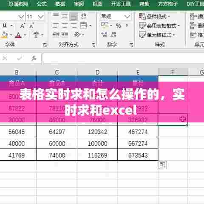Image resolution: width=204 pixels, height=204 pixels.
Task: Decrease indent
Action: point(56,35)
